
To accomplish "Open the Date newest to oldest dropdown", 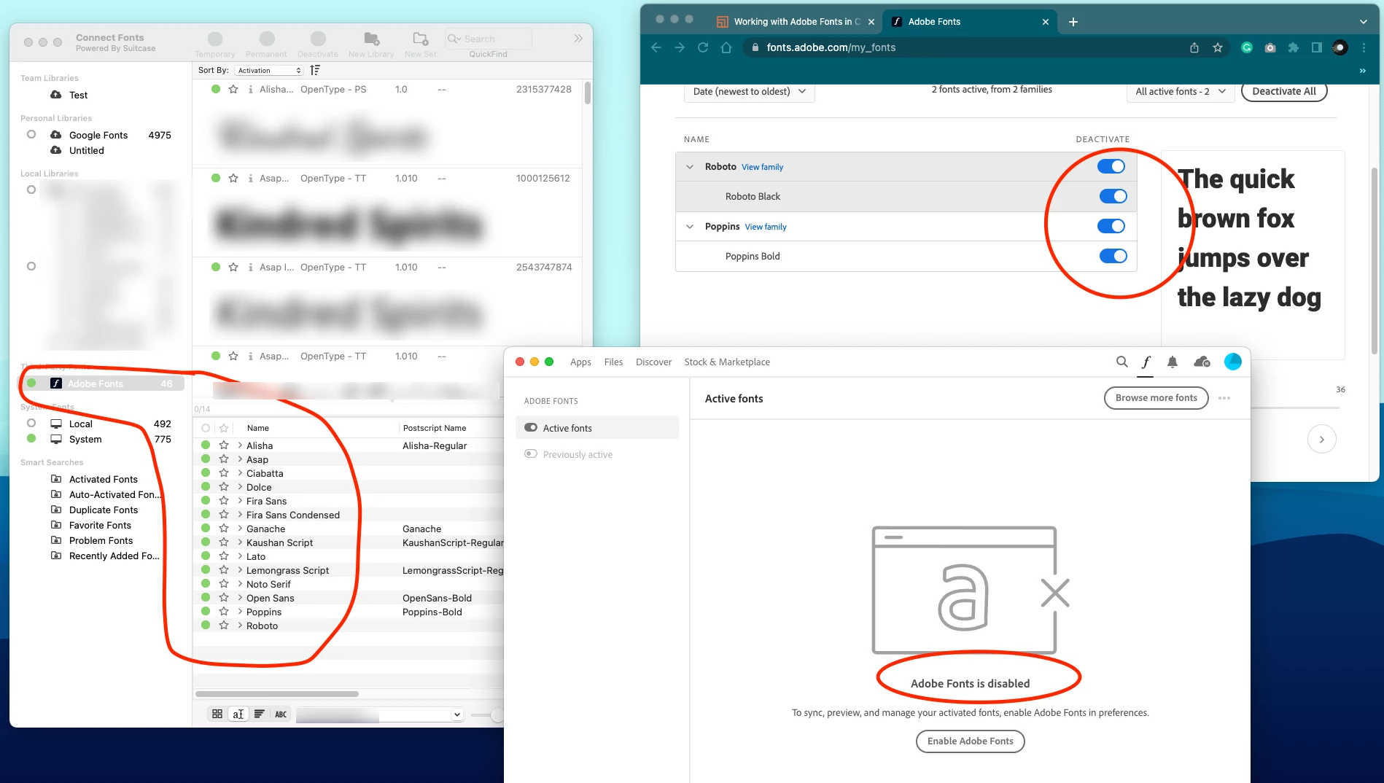I will 750,92.
